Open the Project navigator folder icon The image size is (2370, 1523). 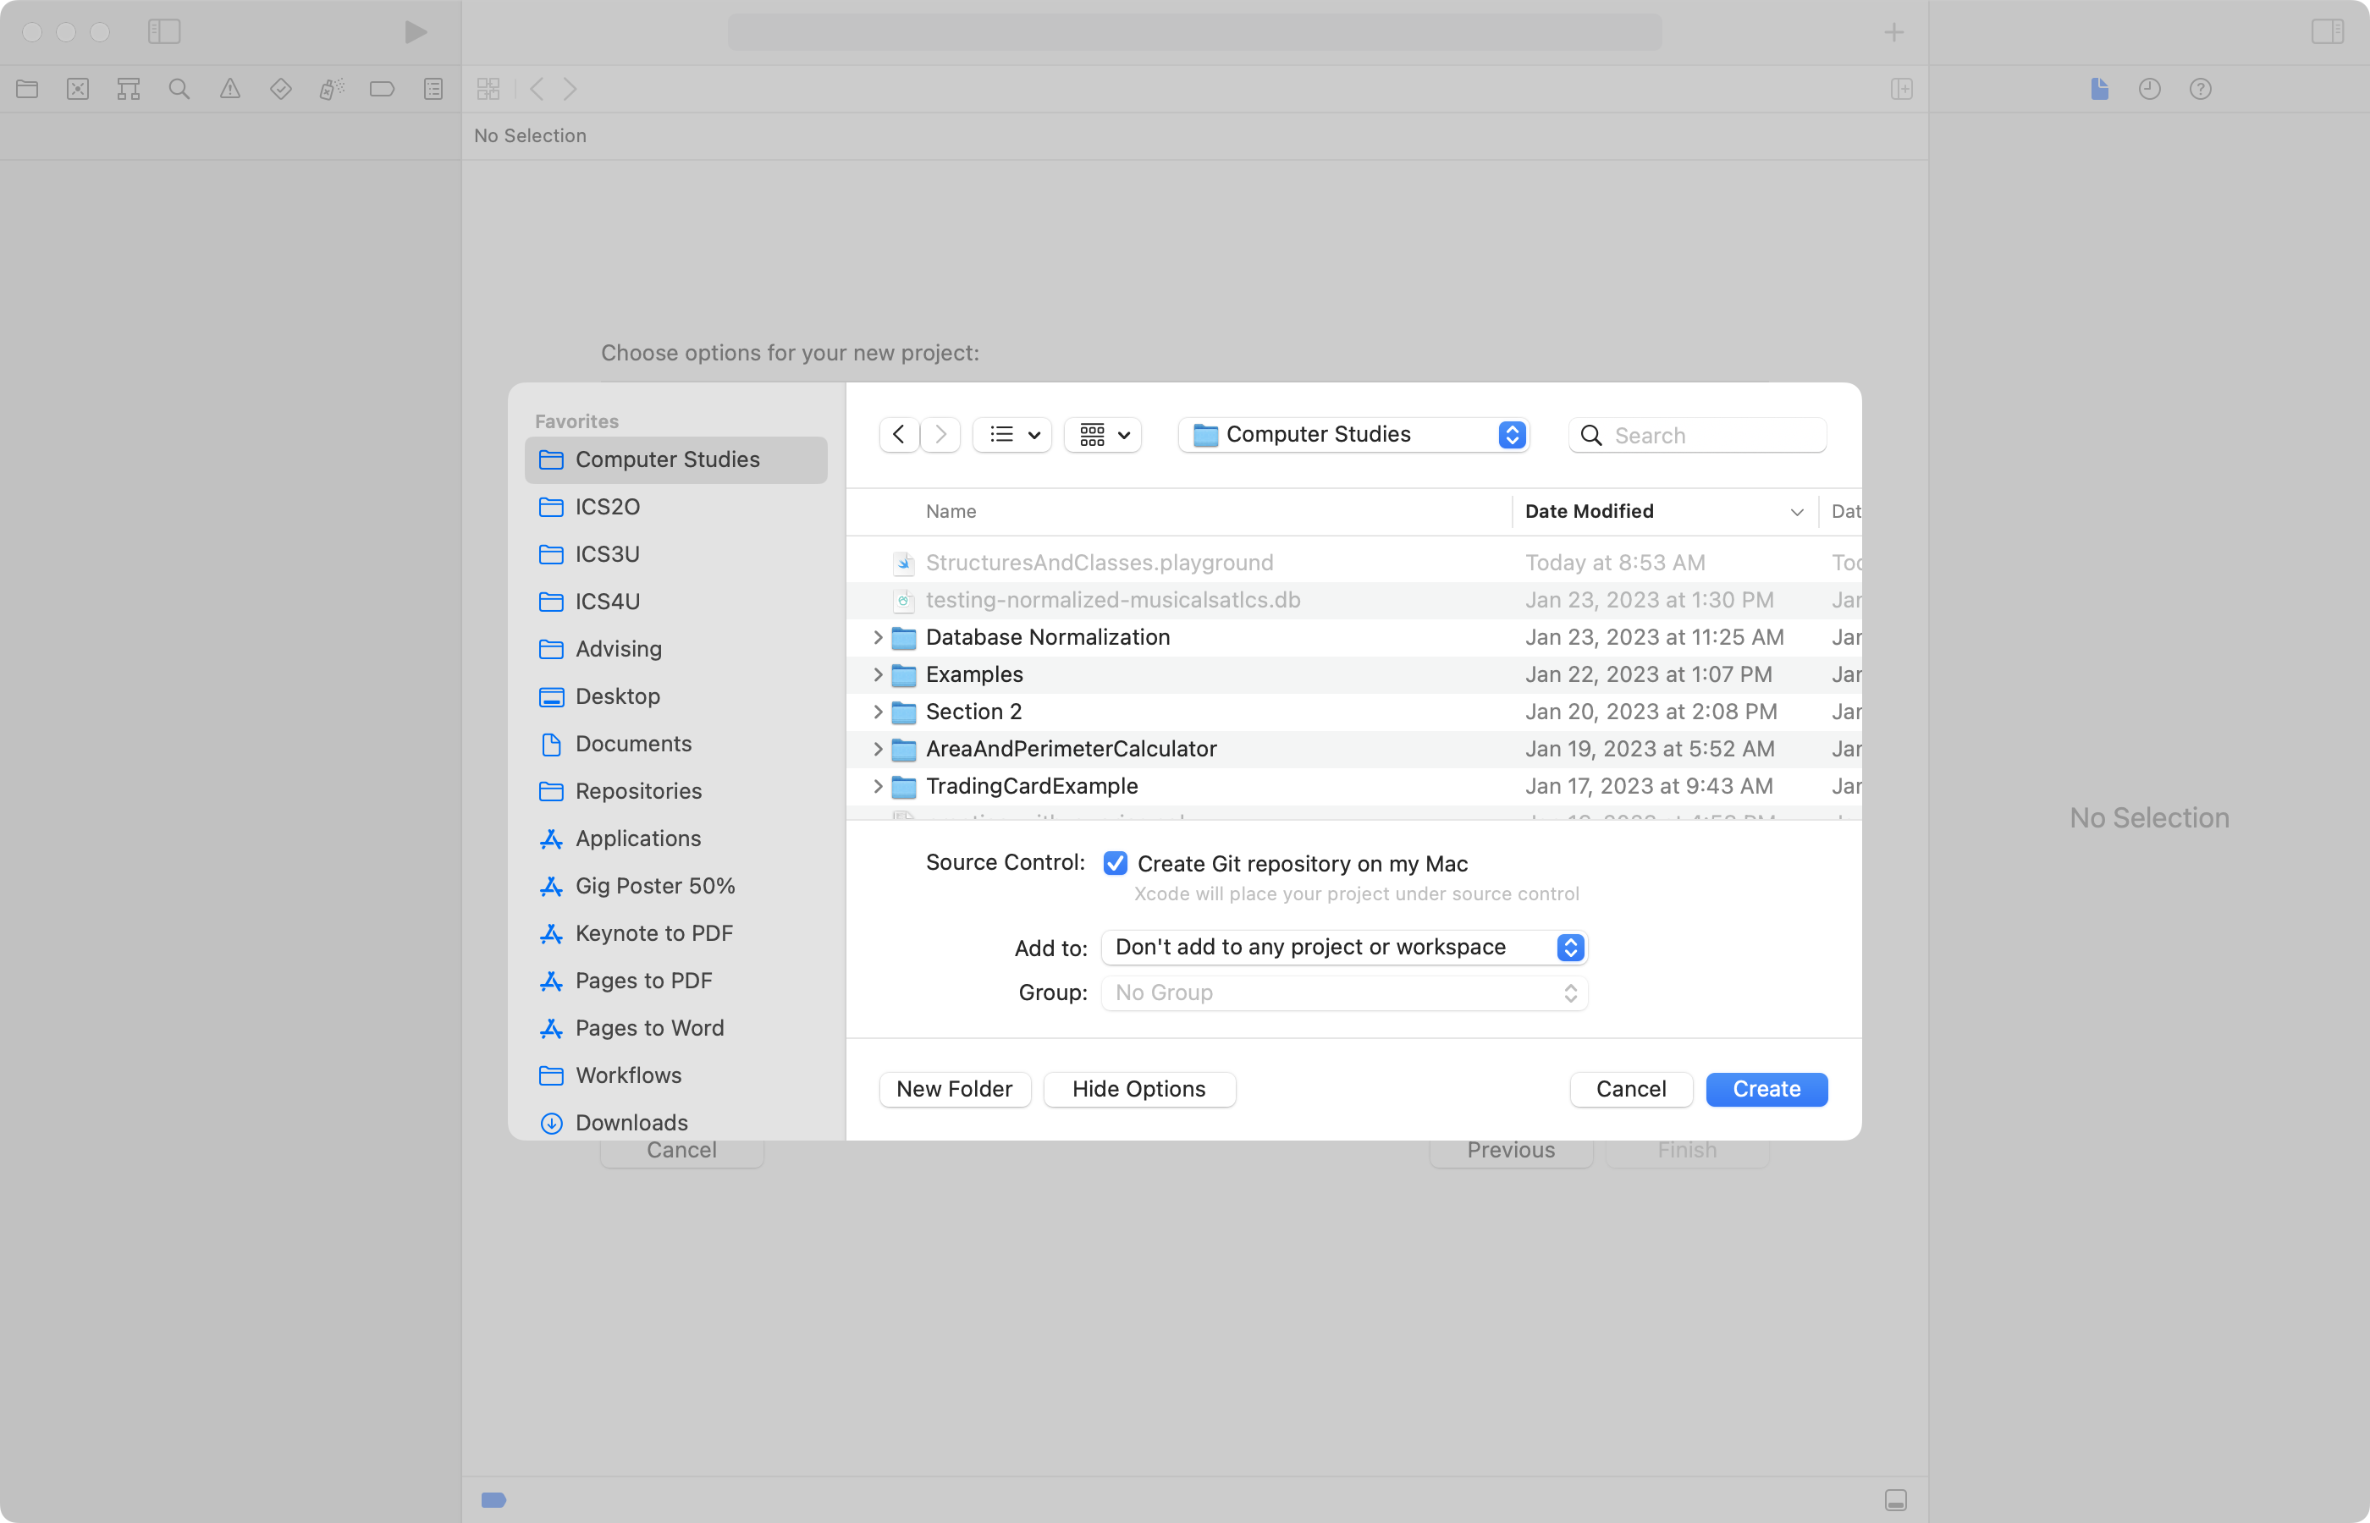[x=27, y=89]
